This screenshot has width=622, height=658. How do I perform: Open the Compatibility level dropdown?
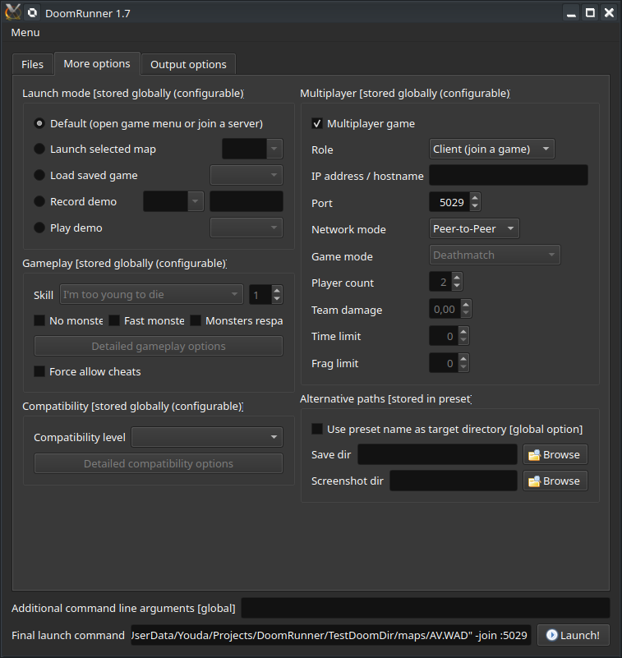tap(206, 437)
